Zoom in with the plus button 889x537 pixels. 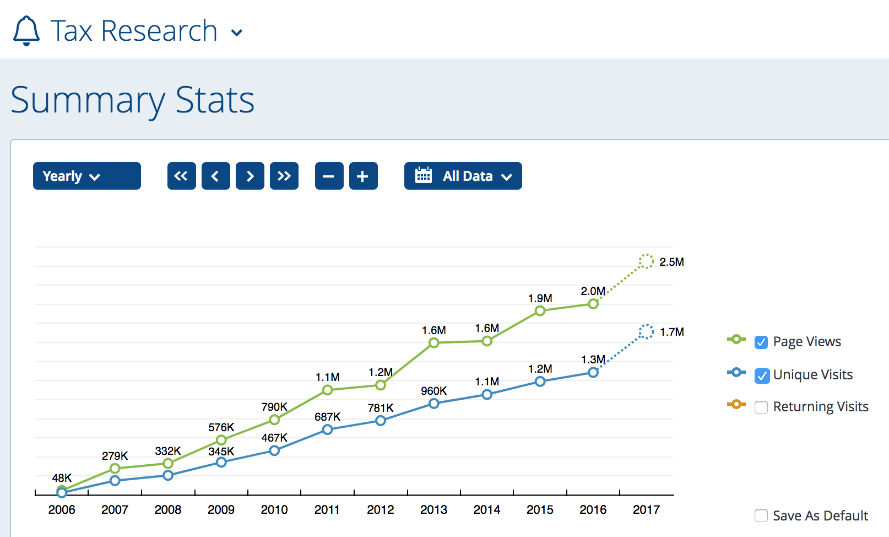point(363,176)
